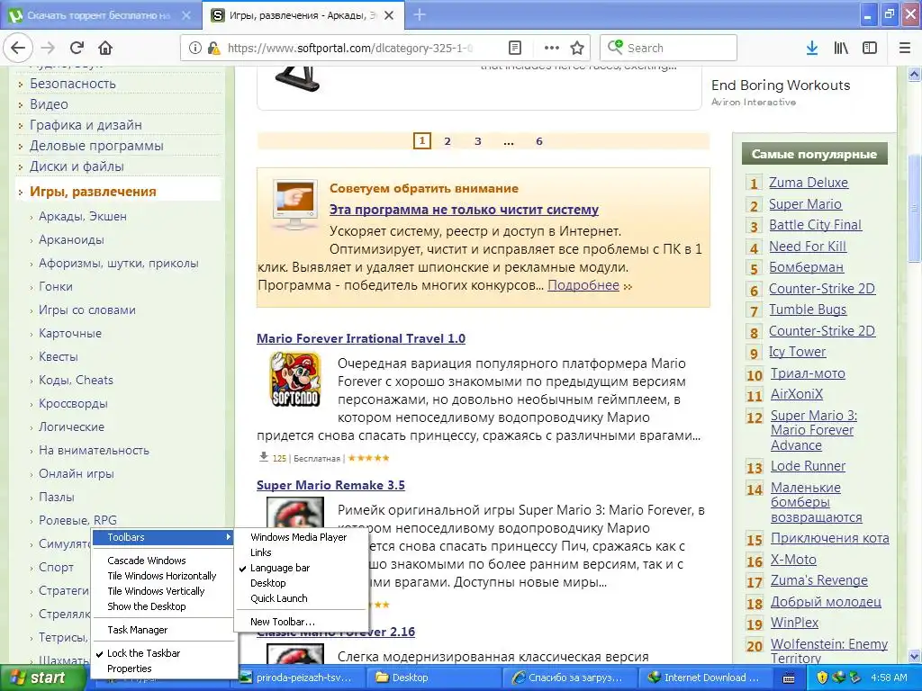Click the Подробнее link
Image resolution: width=922 pixels, height=691 pixels.
tap(583, 285)
